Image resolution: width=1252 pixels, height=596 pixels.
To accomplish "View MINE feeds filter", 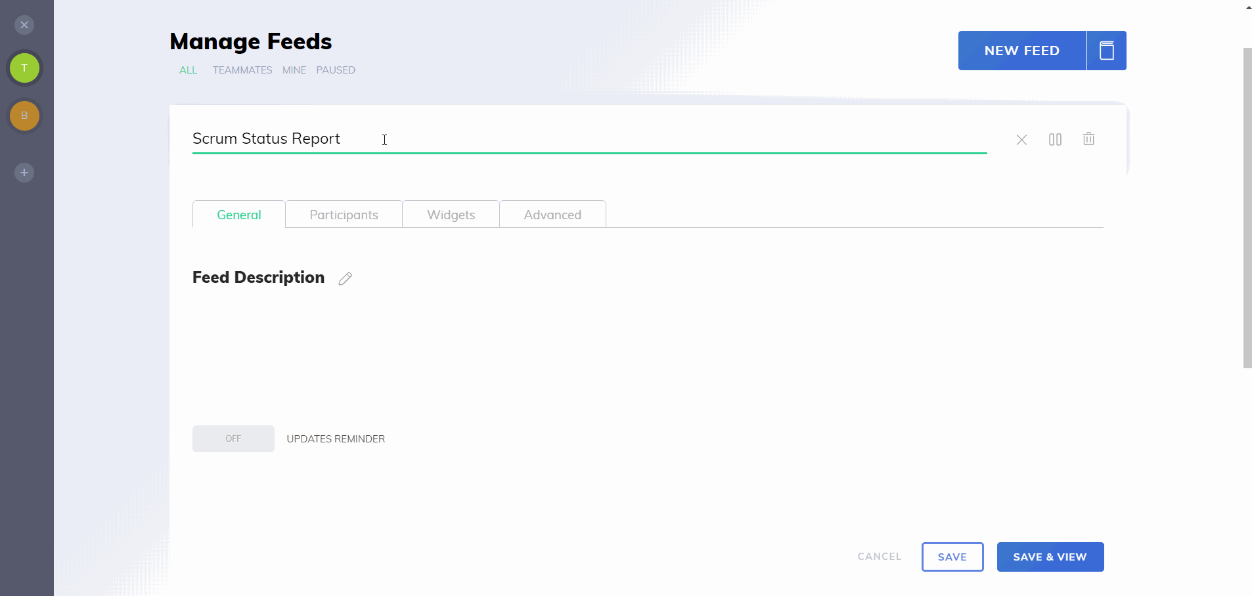I will pos(294,70).
